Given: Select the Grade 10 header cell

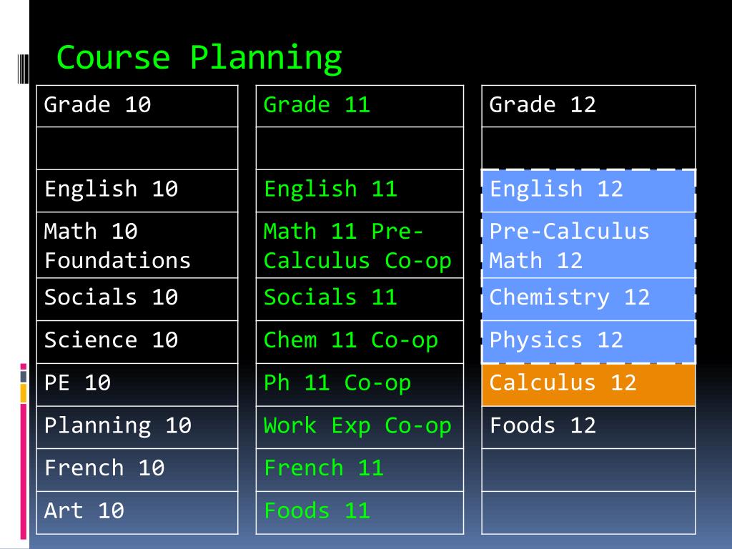Looking at the screenshot, I should tap(137, 106).
